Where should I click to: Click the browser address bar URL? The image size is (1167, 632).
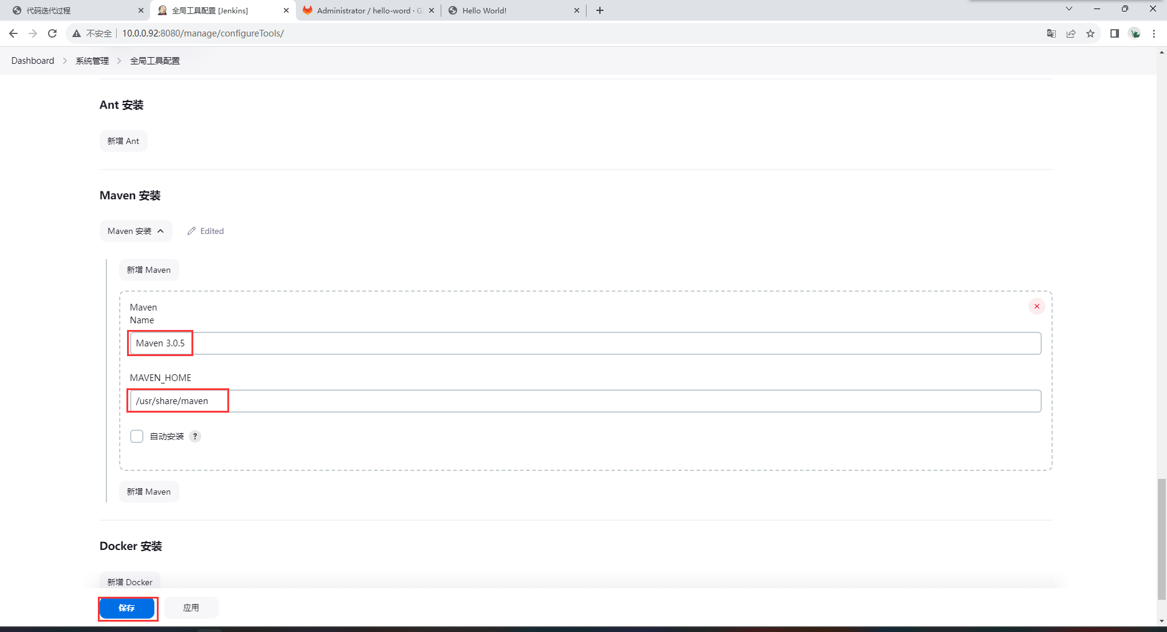[203, 33]
